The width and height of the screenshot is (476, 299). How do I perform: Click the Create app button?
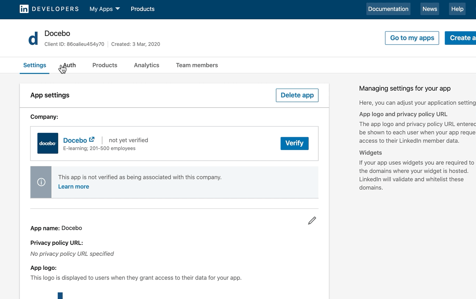click(460, 38)
